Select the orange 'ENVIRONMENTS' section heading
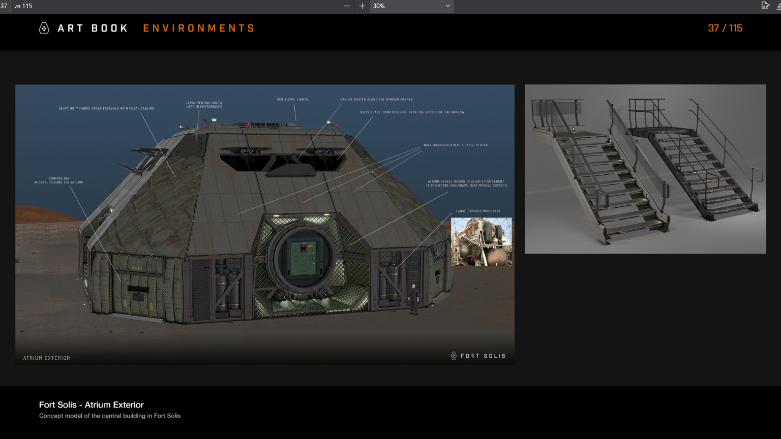781x439 pixels. (x=199, y=28)
